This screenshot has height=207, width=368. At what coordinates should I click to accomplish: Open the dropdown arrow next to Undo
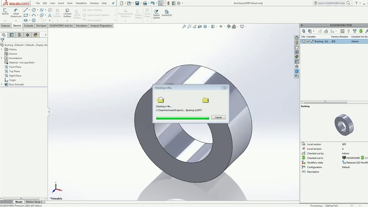pyautogui.click(x=156, y=3)
